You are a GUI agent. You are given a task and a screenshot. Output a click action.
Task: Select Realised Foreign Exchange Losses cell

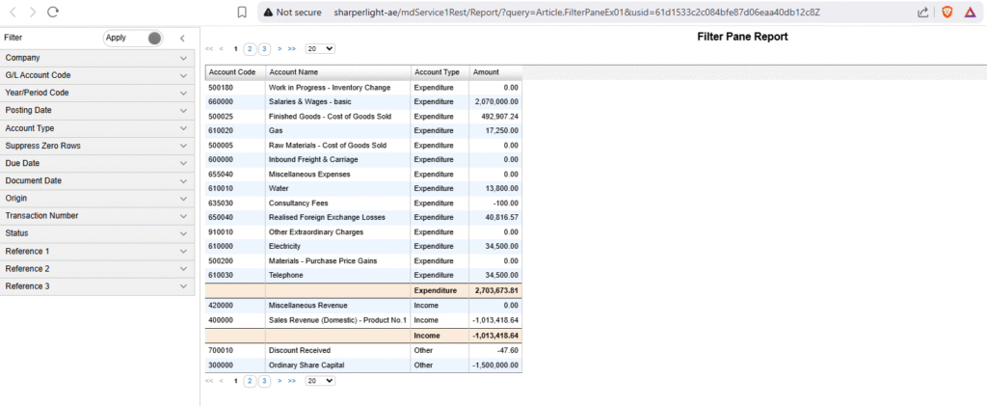coord(338,218)
